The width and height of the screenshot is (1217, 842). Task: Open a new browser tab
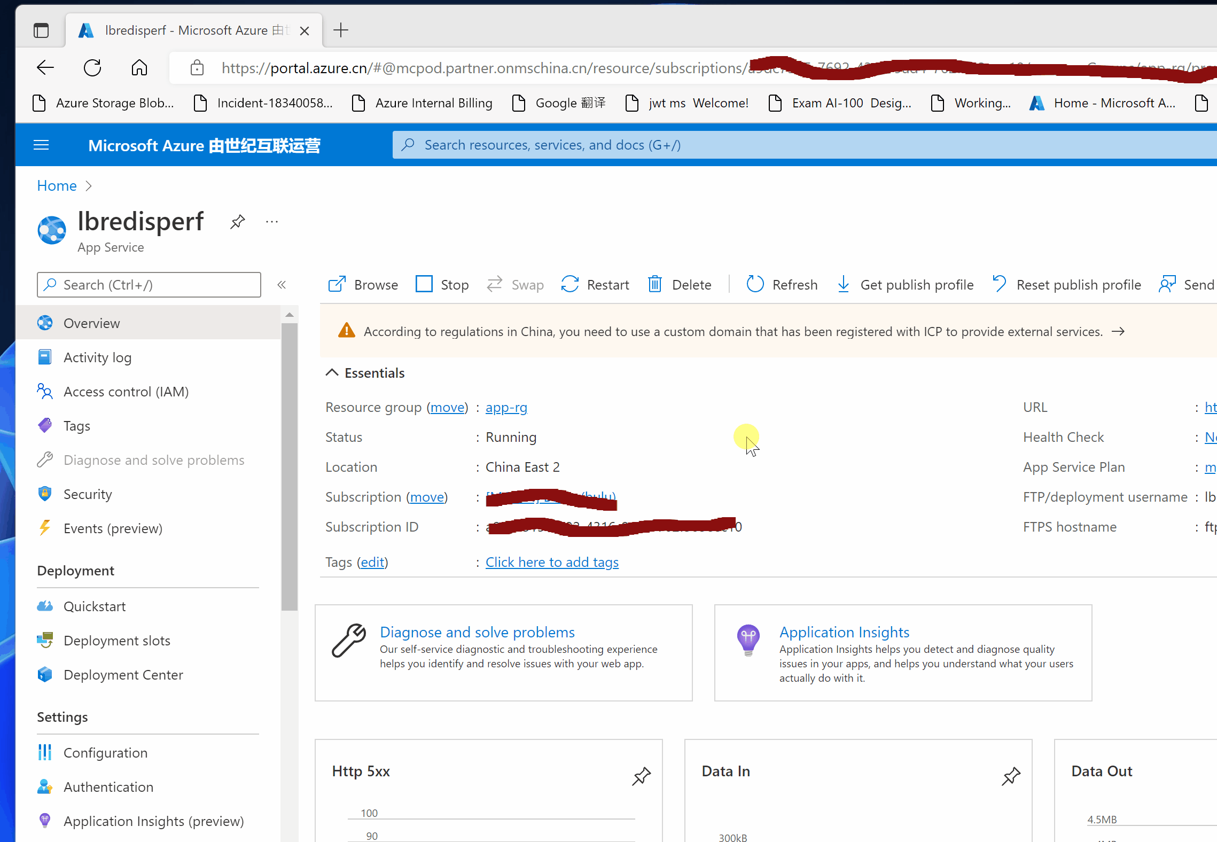(x=341, y=30)
